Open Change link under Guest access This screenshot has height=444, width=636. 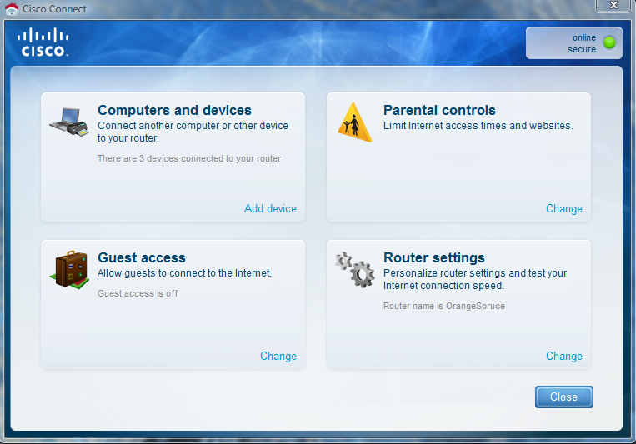coord(278,356)
